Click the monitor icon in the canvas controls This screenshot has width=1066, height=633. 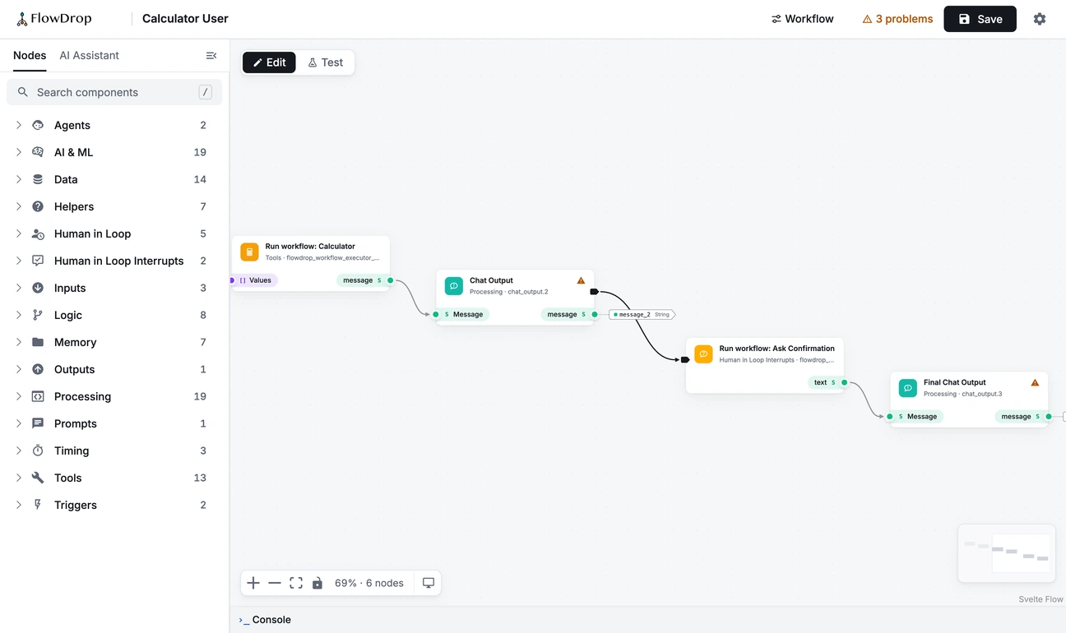click(x=429, y=583)
